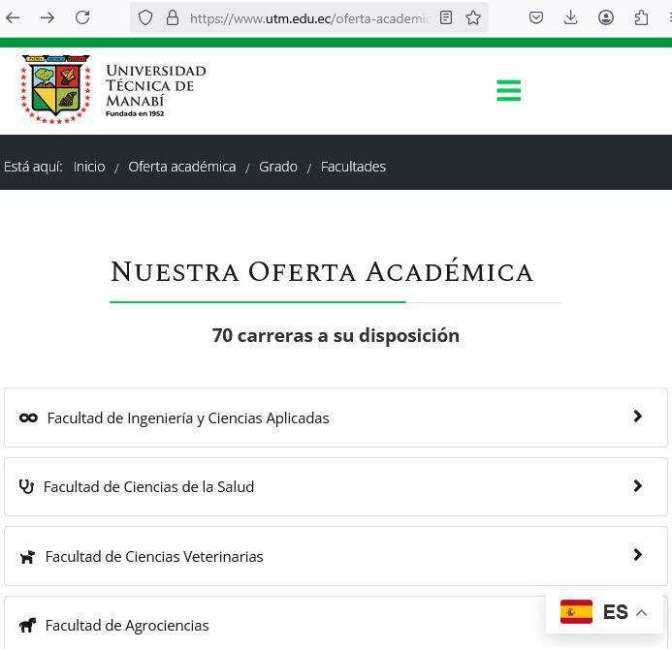Bookmark this page with the star icon
This screenshot has width=672, height=649.
point(473,17)
